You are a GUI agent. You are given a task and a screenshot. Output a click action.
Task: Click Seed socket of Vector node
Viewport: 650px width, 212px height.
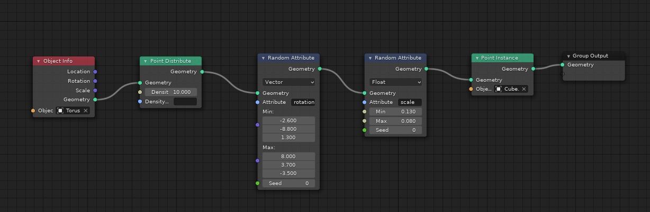tap(258, 184)
